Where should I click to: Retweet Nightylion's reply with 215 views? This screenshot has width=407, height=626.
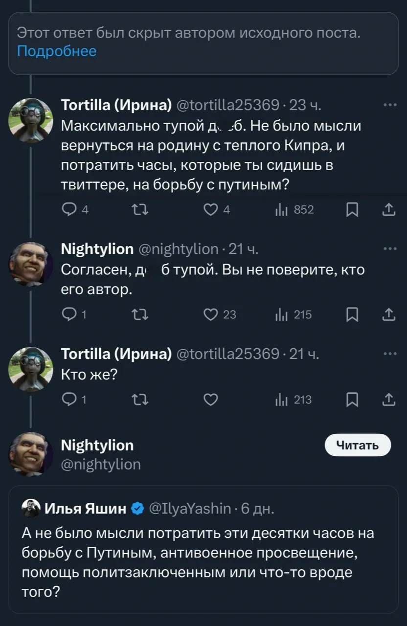pyautogui.click(x=140, y=314)
